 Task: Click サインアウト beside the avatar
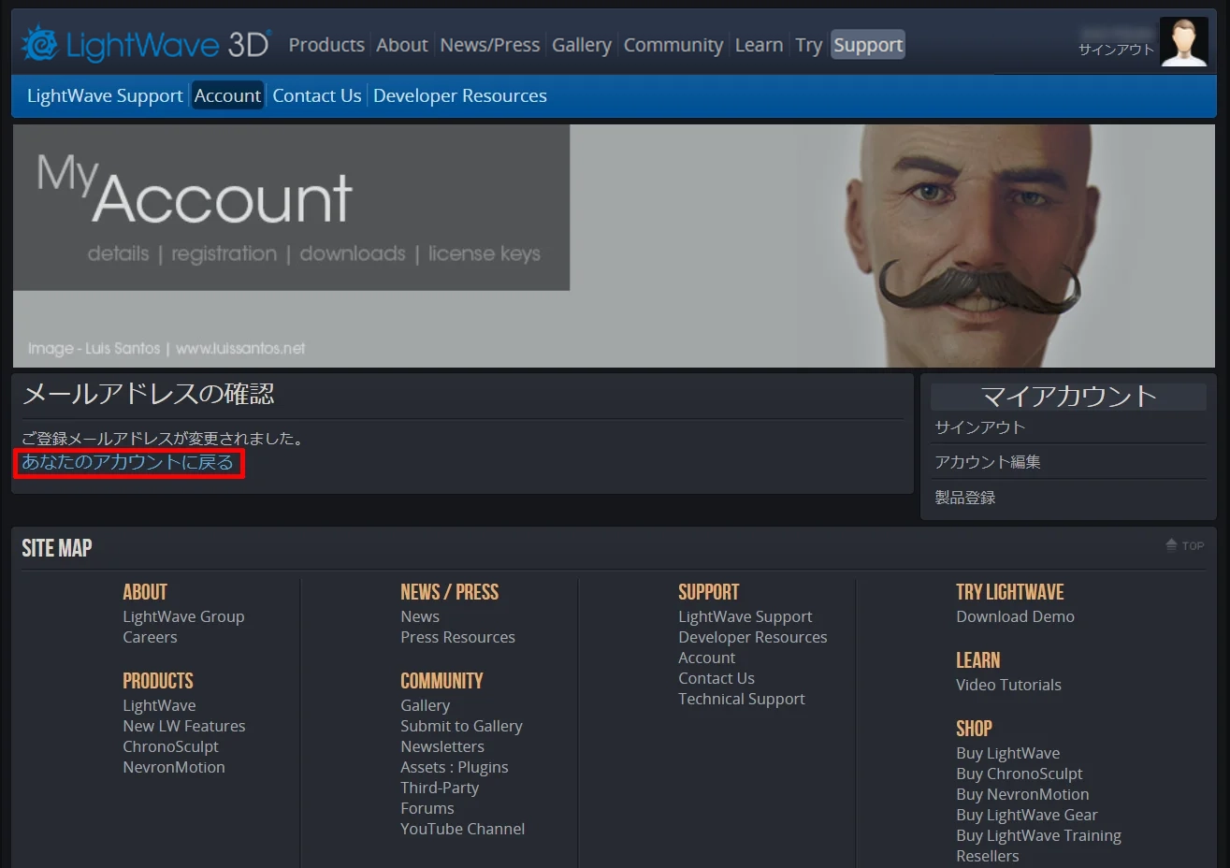[1116, 50]
